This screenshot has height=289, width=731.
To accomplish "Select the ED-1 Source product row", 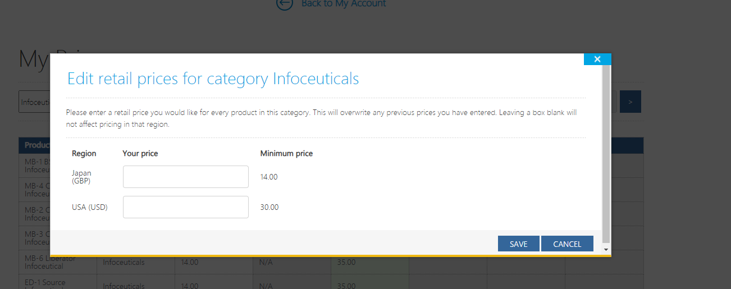I will (x=331, y=282).
